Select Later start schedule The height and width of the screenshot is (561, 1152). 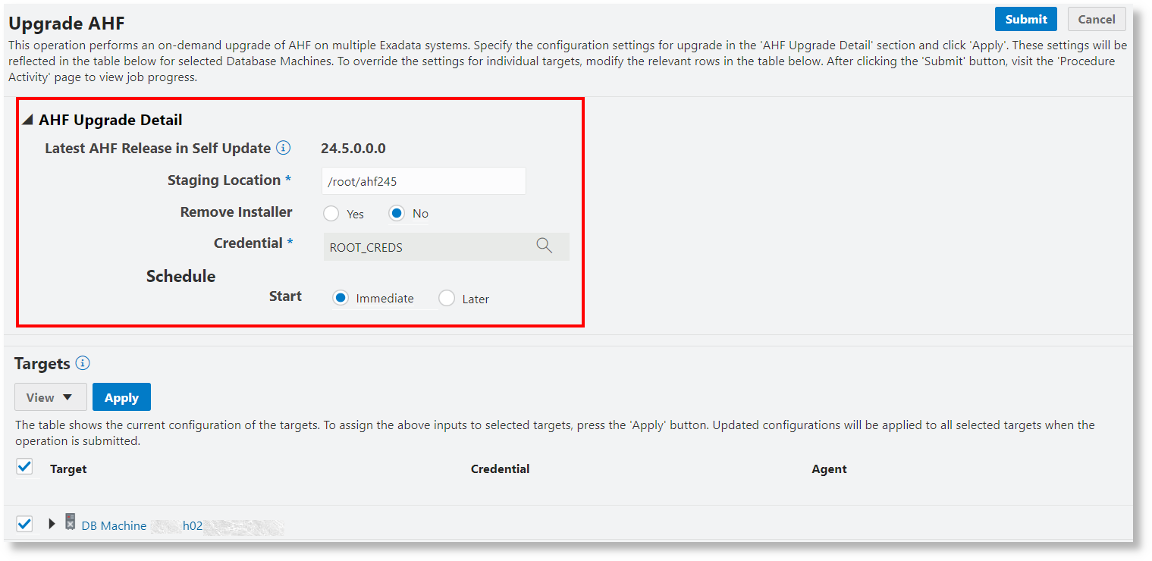tap(447, 299)
